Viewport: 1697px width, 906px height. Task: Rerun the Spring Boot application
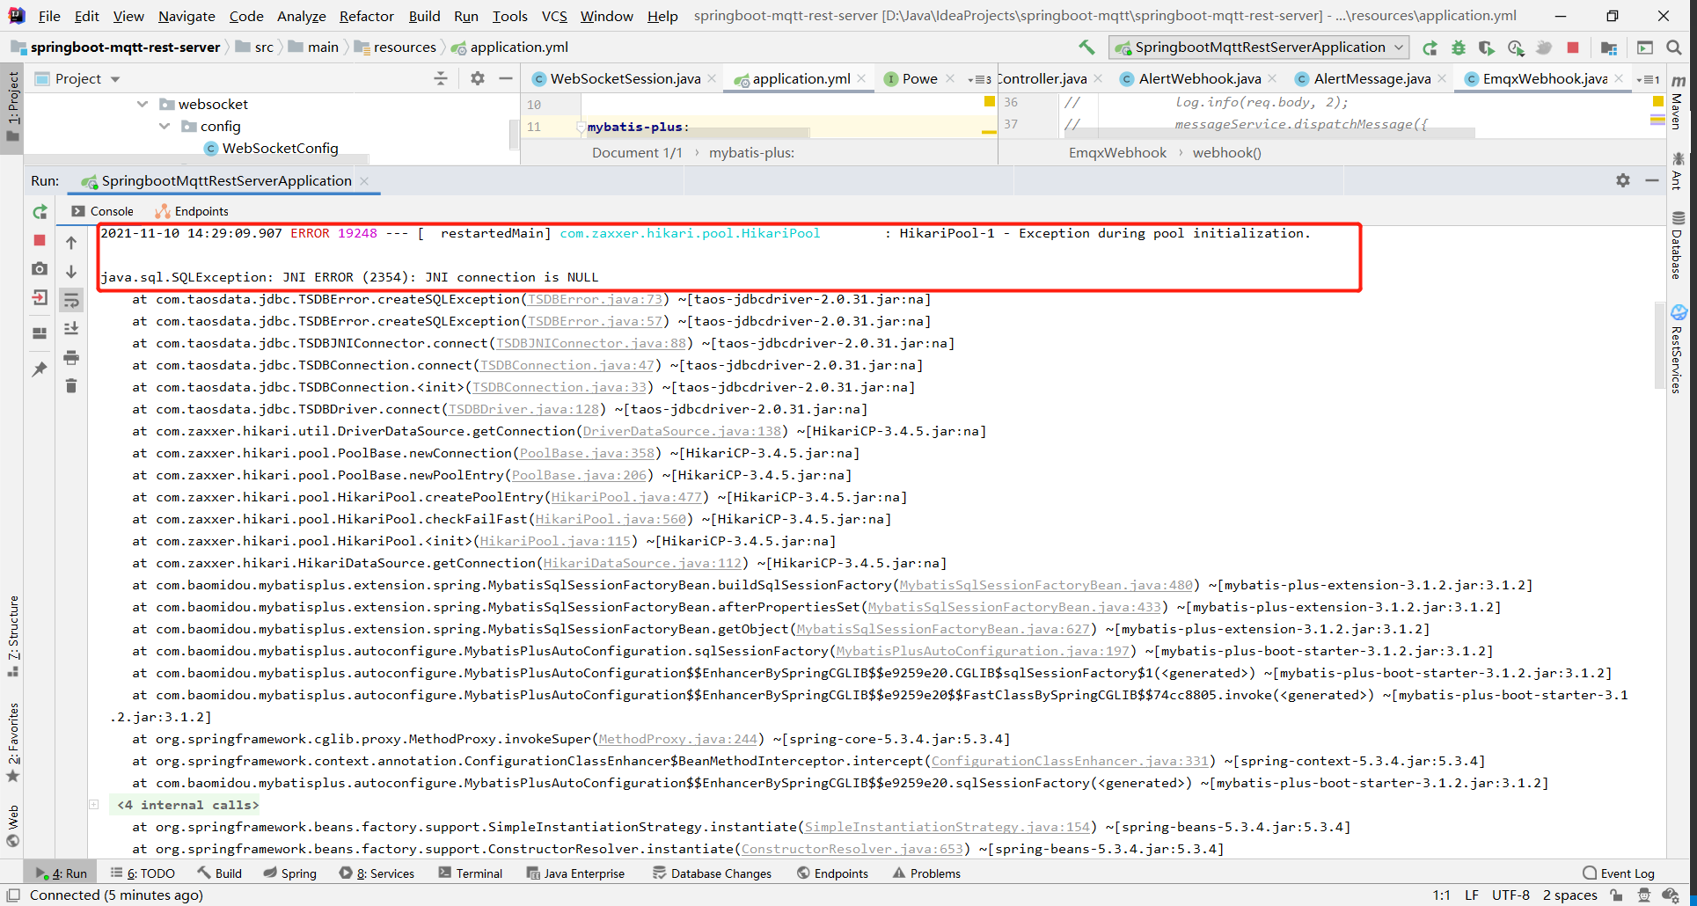click(39, 211)
